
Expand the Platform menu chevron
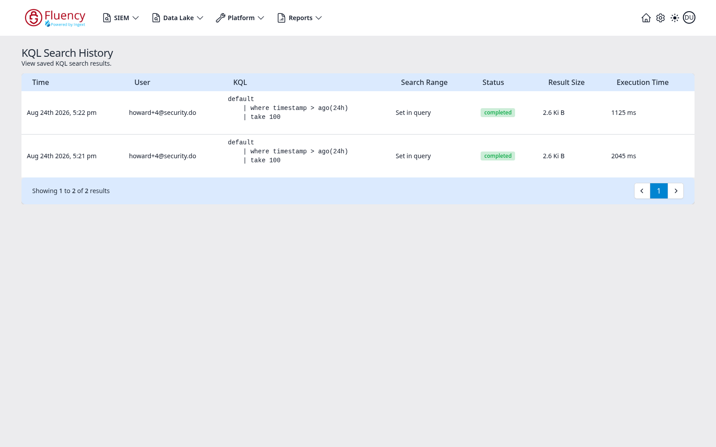point(261,18)
